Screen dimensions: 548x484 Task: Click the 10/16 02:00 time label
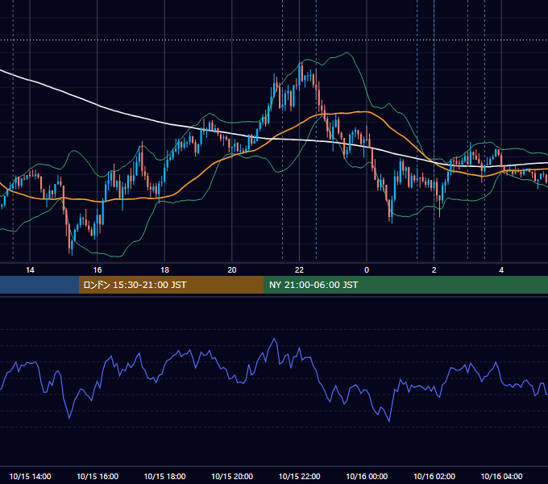coord(434,476)
